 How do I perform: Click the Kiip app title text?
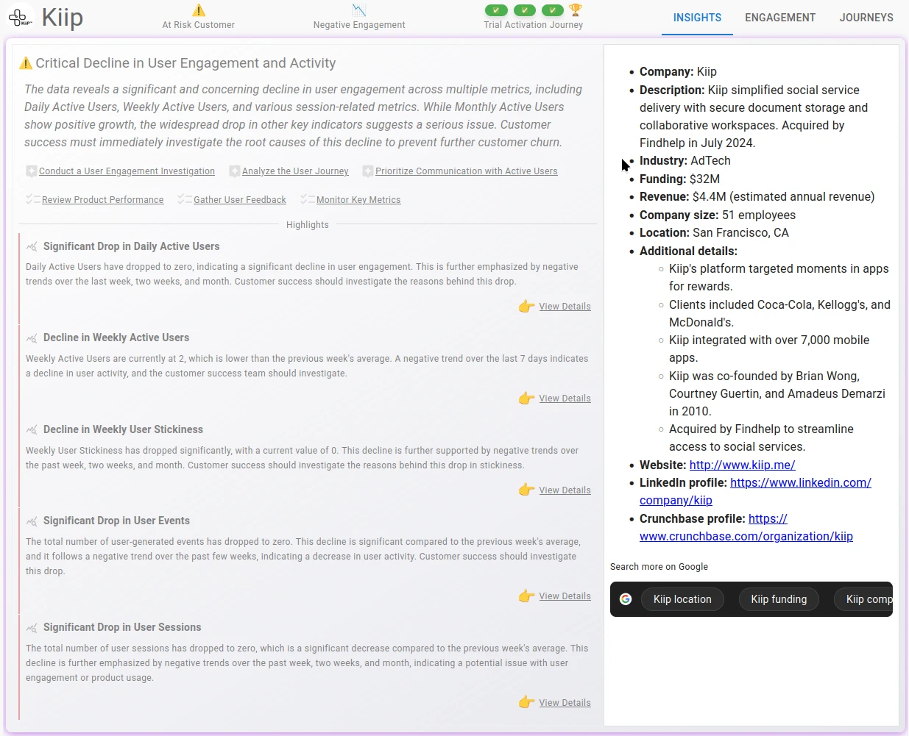pyautogui.click(x=63, y=17)
